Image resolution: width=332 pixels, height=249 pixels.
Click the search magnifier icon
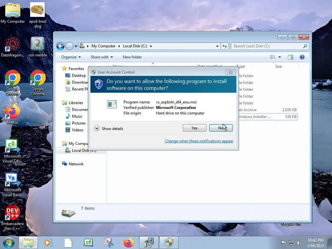point(305,46)
